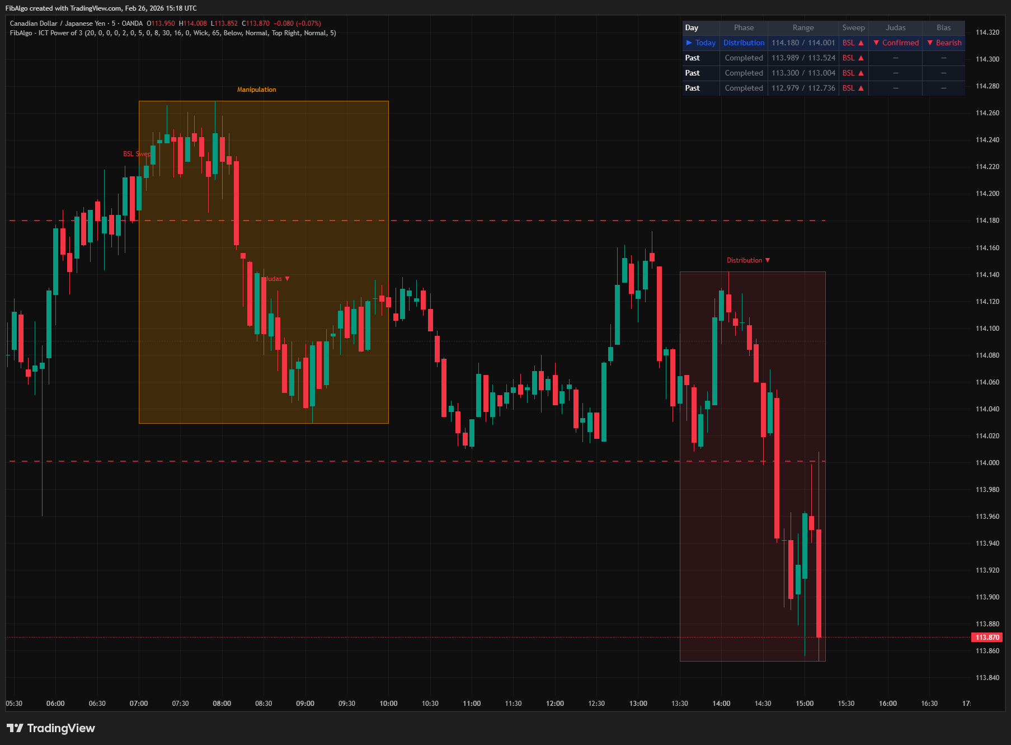Click the red 113.870 price label
The image size is (1011, 745).
[988, 637]
